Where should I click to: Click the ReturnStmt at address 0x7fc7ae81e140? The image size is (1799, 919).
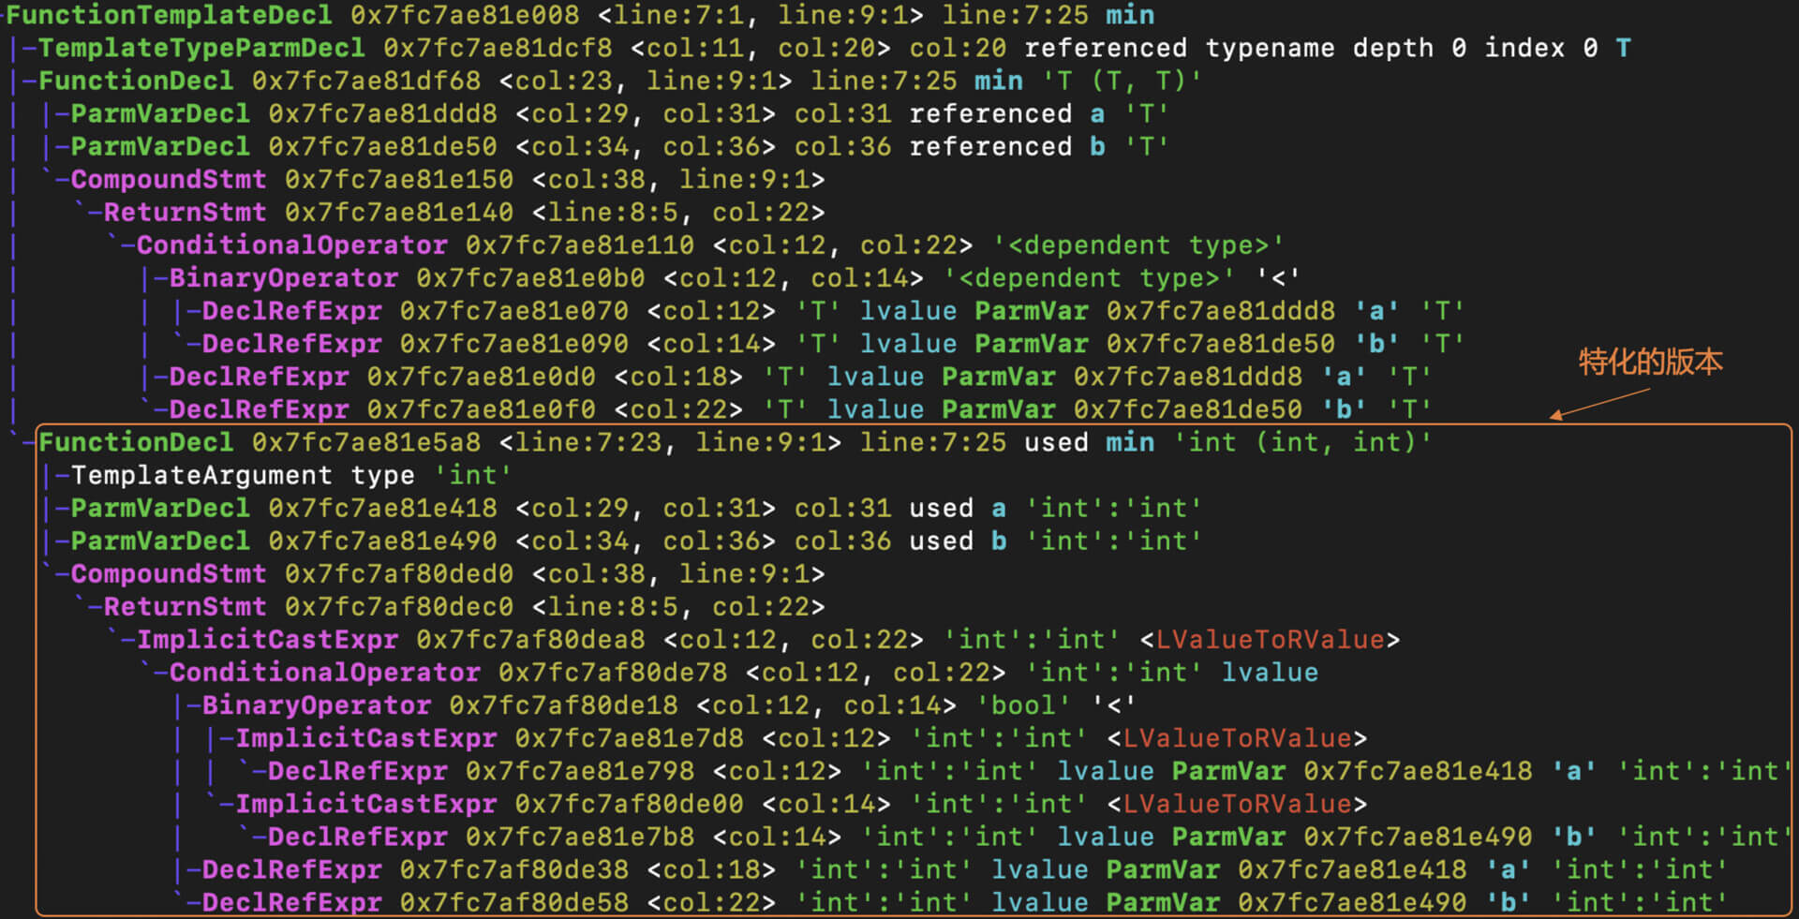pyautogui.click(x=185, y=213)
